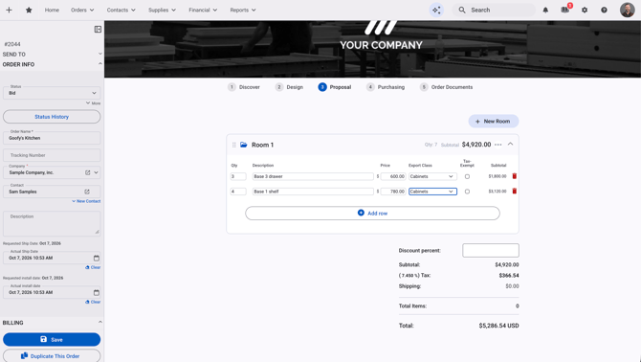Clear the Actual Ship Date
Viewport: 641px width, 362px height.
93,267
